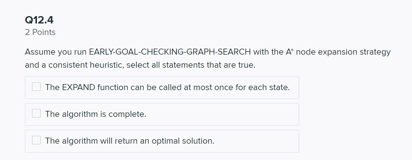Image resolution: width=412 pixels, height=160 pixels.
Task: Tick the 'algorithm is complete' checkbox
Action: [36, 113]
